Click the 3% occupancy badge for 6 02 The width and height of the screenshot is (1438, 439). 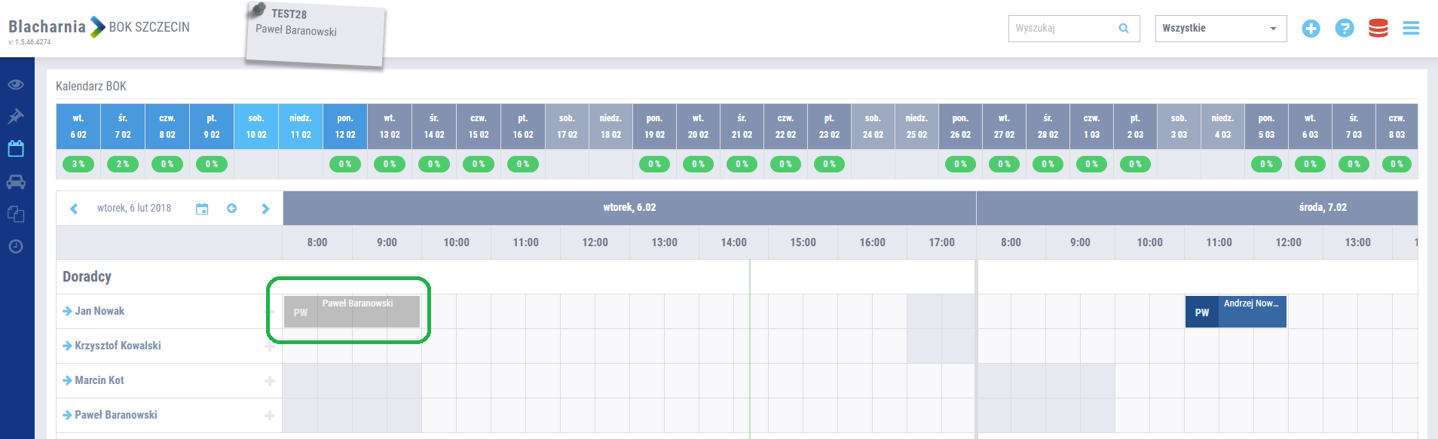coord(78,164)
